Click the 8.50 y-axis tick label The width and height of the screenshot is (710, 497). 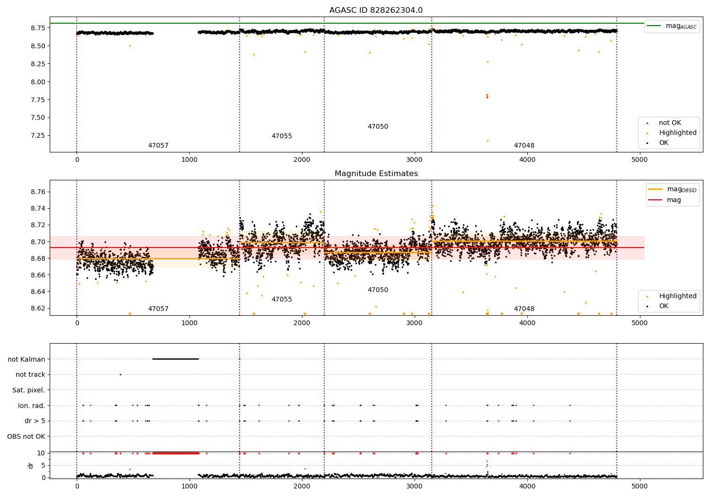[x=37, y=46]
